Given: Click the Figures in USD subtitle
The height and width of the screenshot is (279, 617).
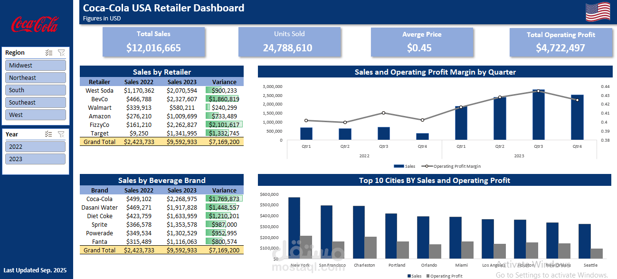Looking at the screenshot, I should pos(102,19).
